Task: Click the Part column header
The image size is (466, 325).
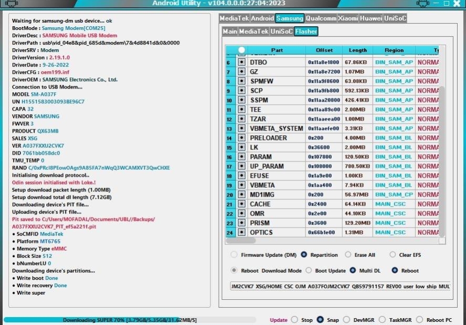Action: pos(277,50)
